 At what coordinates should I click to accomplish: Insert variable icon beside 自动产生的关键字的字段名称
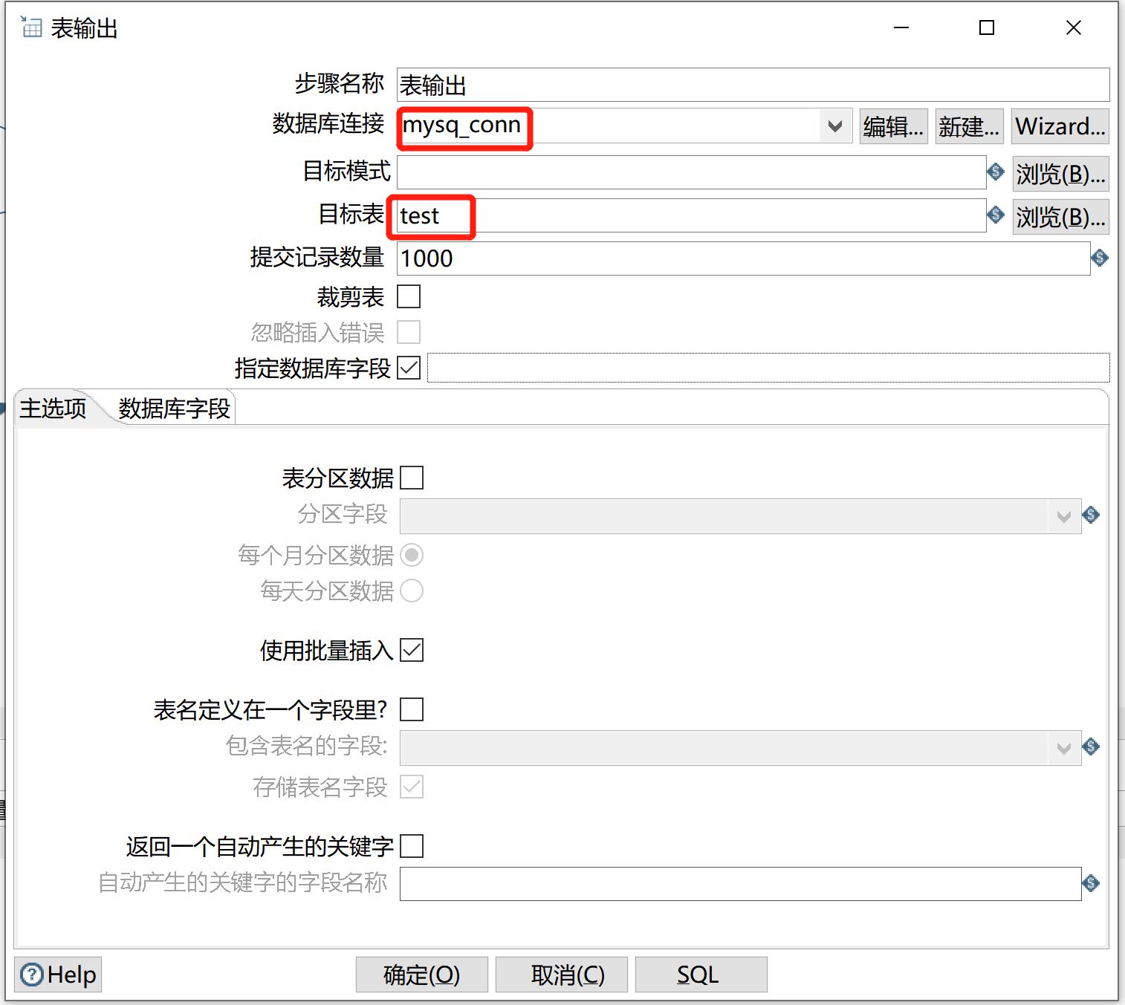tap(1091, 883)
